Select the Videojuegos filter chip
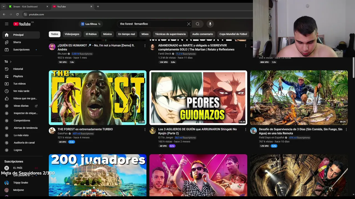 72,34
